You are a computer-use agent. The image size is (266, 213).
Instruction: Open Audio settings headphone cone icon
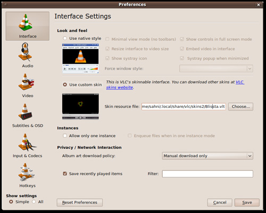point(25,52)
